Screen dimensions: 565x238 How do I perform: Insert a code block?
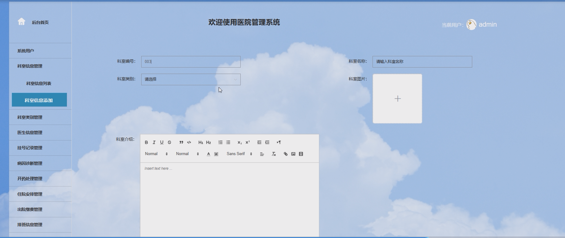click(189, 142)
